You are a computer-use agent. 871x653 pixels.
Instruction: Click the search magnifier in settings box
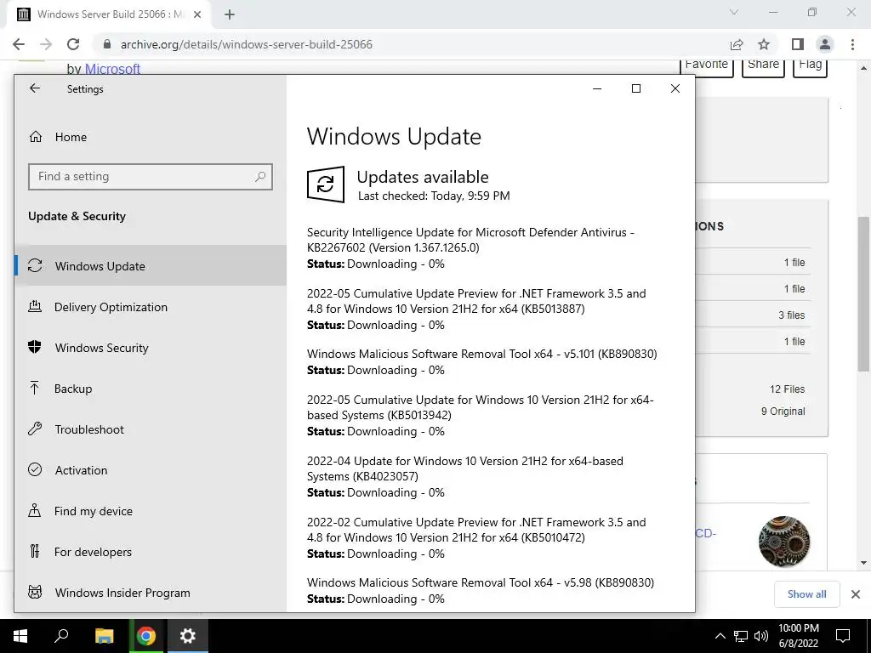tap(260, 177)
